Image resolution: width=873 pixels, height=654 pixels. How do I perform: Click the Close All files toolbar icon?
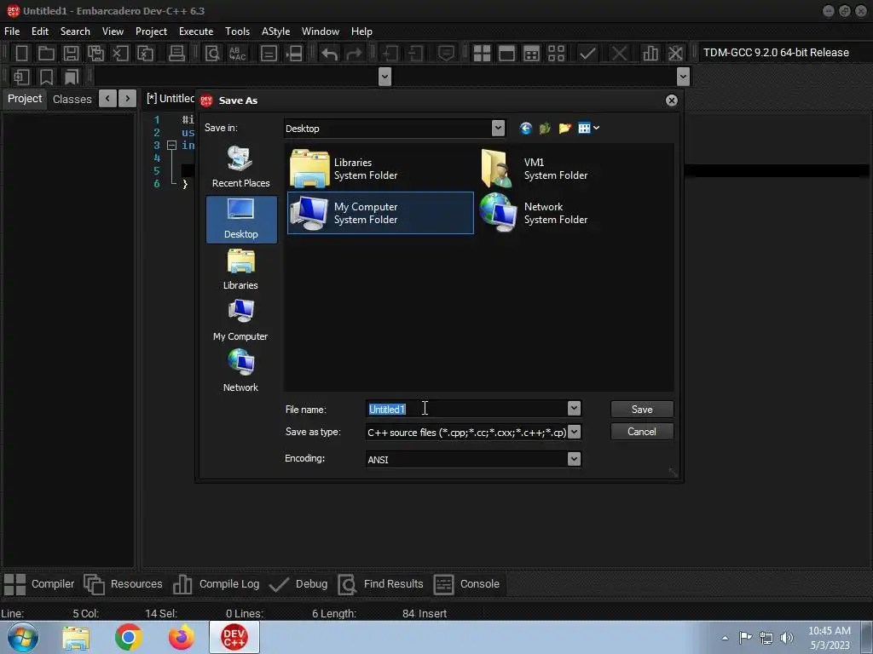point(145,54)
